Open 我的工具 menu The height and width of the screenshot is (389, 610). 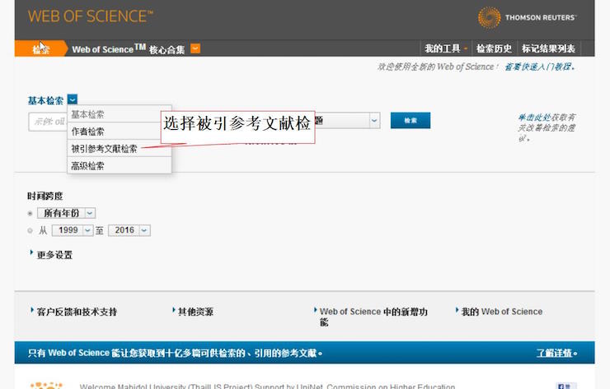446,49
